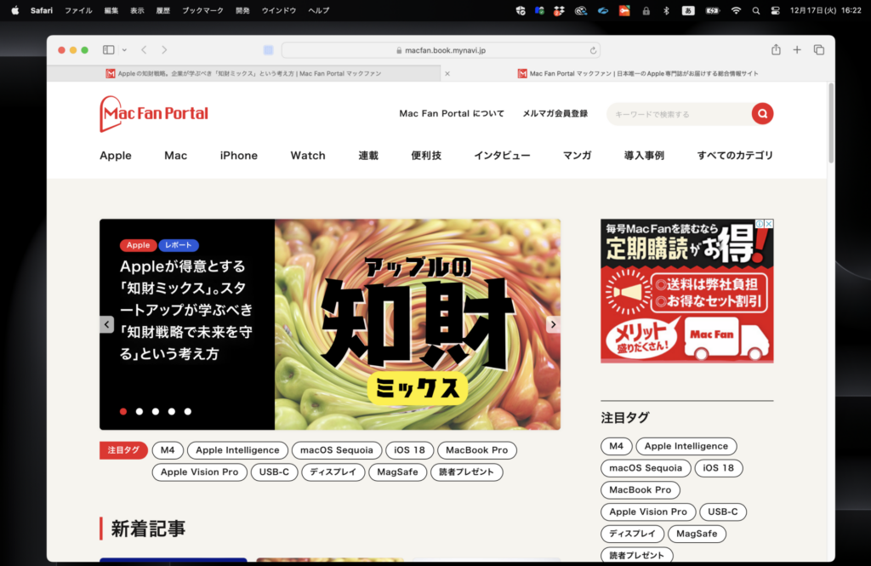The height and width of the screenshot is (566, 871).
Task: Open the ad info icon
Action: (760, 224)
